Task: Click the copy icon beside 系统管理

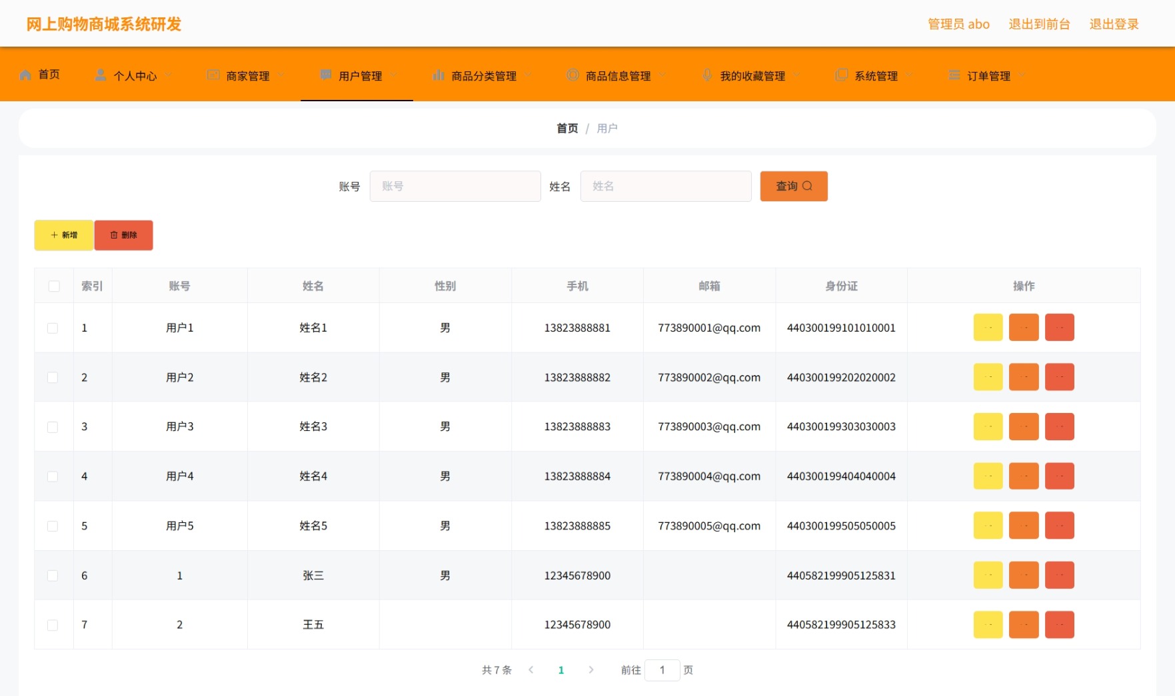Action: coord(842,75)
